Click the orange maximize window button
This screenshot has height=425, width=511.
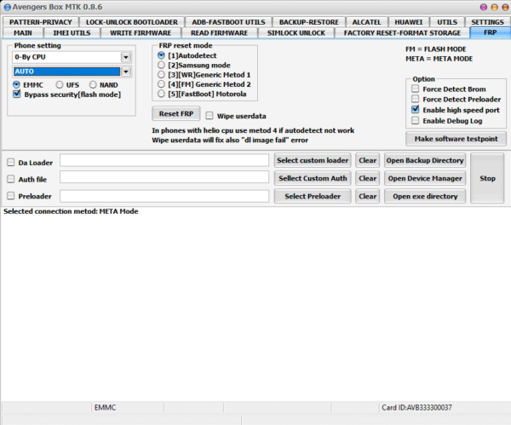494,7
